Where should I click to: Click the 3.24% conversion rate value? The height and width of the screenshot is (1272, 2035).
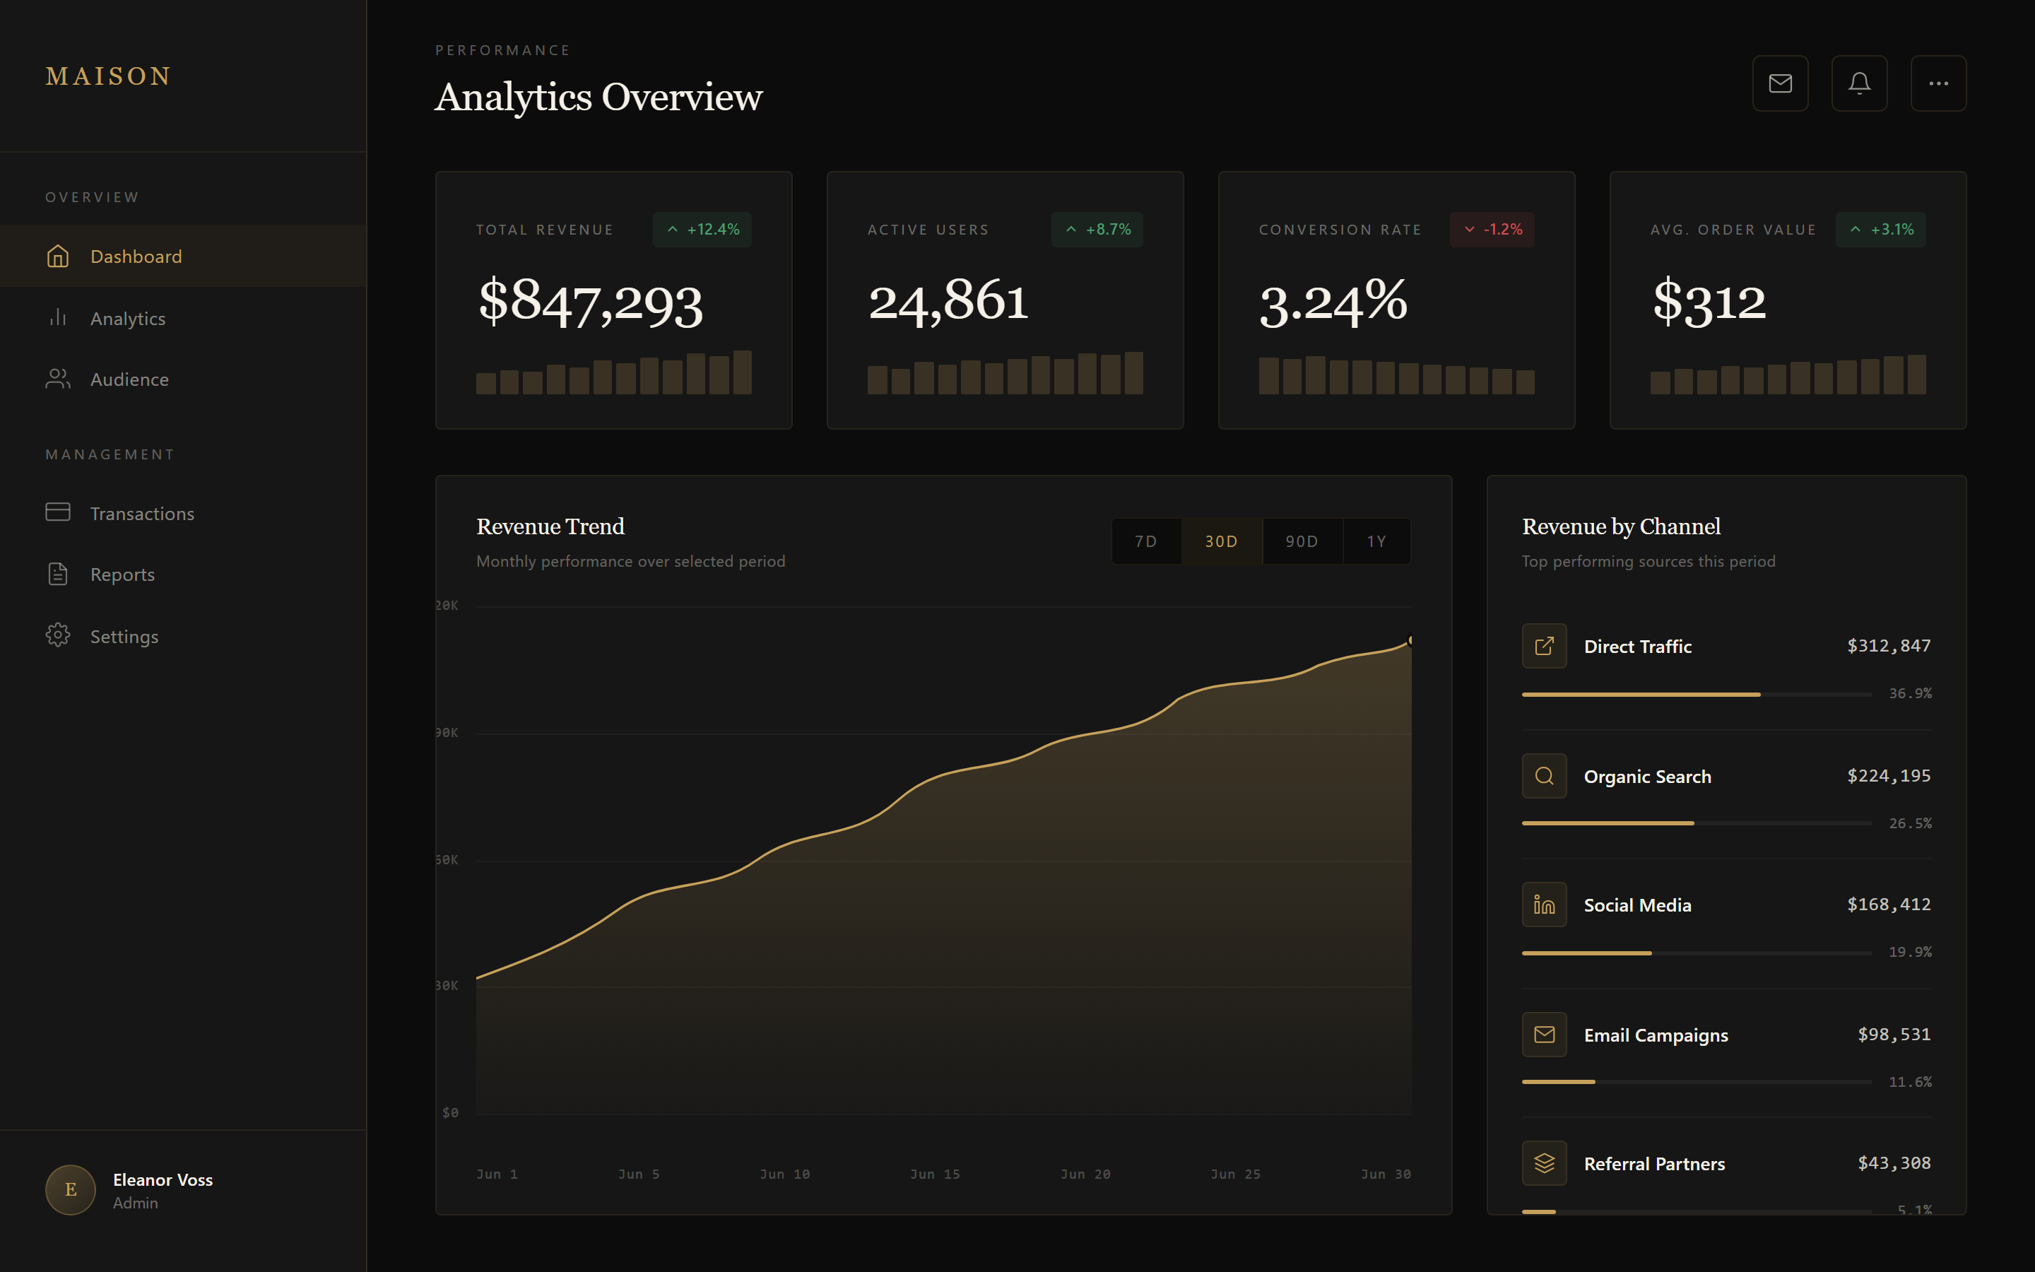coord(1333,301)
